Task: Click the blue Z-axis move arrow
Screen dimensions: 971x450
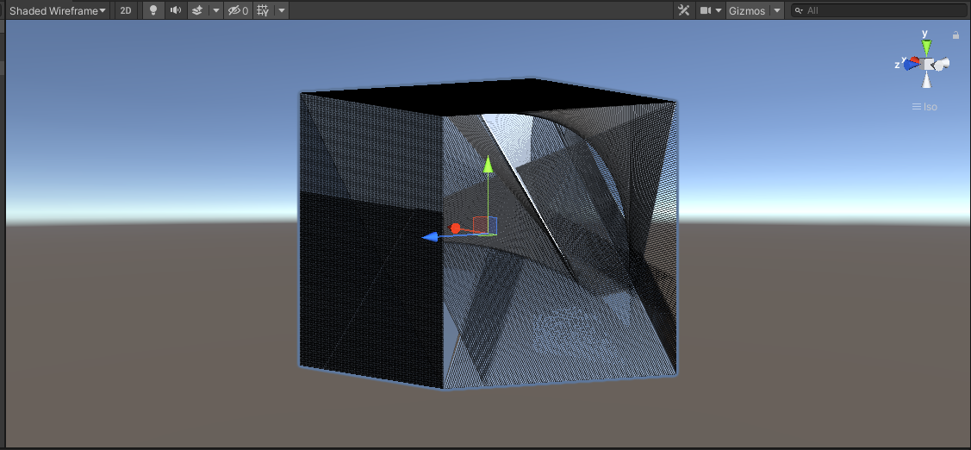Action: [x=431, y=237]
